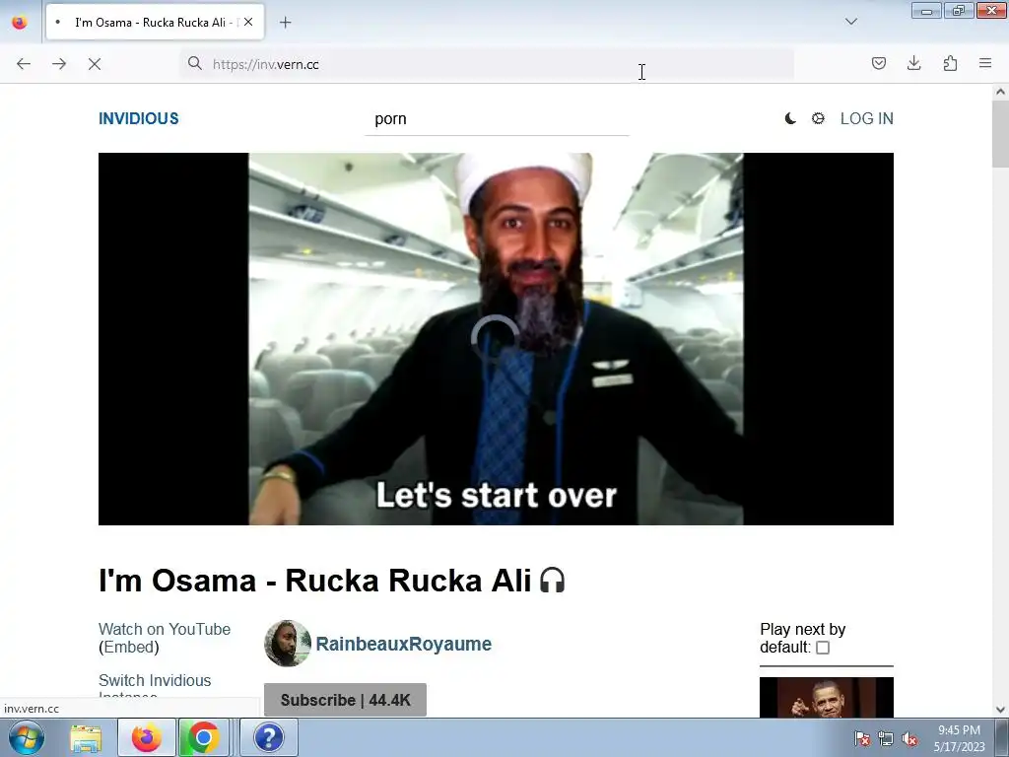Click the Save to Pocket icon
This screenshot has width=1009, height=757.
[x=879, y=63]
